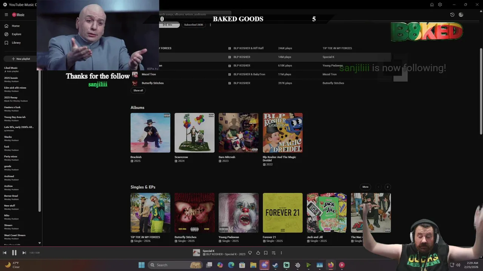Open the Young Padawan album link
This screenshot has width=483, height=271.
click(332, 66)
